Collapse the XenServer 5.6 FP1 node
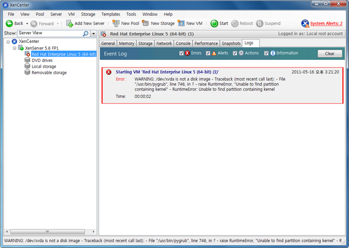349x248 pixels. pyautogui.click(x=15, y=48)
